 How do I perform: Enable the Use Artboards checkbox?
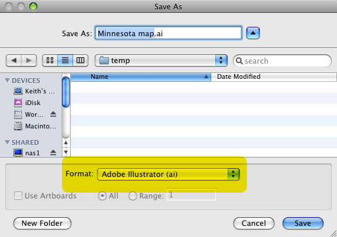18,196
